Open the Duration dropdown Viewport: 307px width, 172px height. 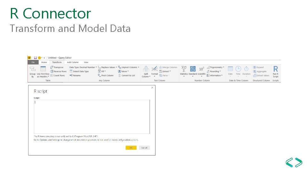coord(246,71)
